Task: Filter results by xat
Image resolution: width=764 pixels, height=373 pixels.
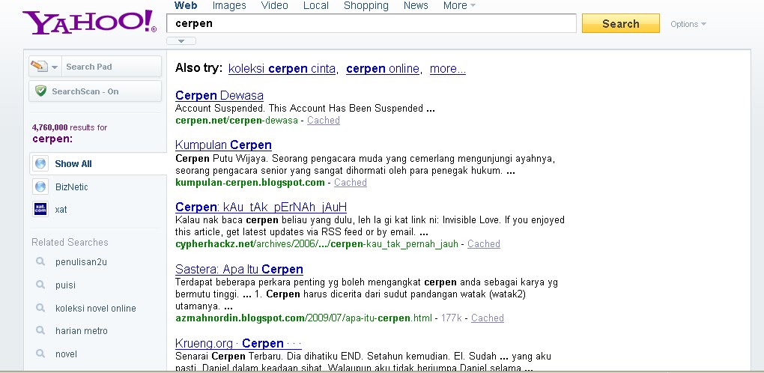Action: click(x=61, y=210)
